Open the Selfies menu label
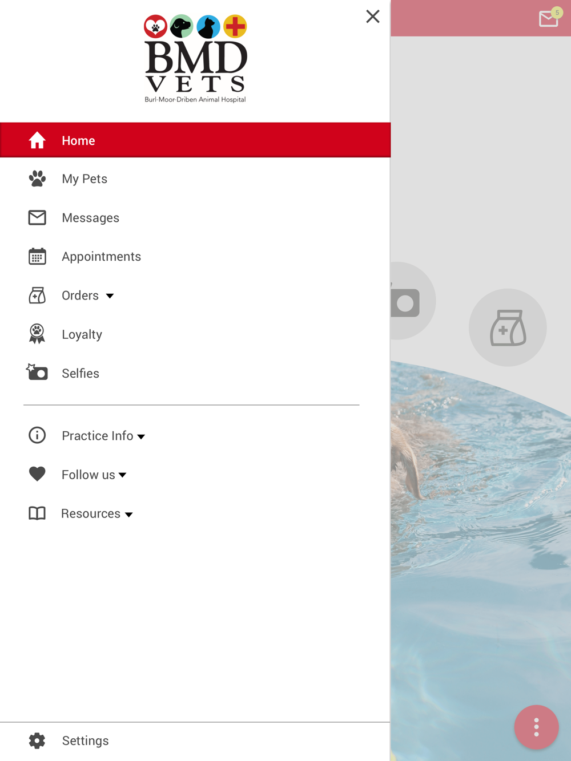 click(81, 373)
